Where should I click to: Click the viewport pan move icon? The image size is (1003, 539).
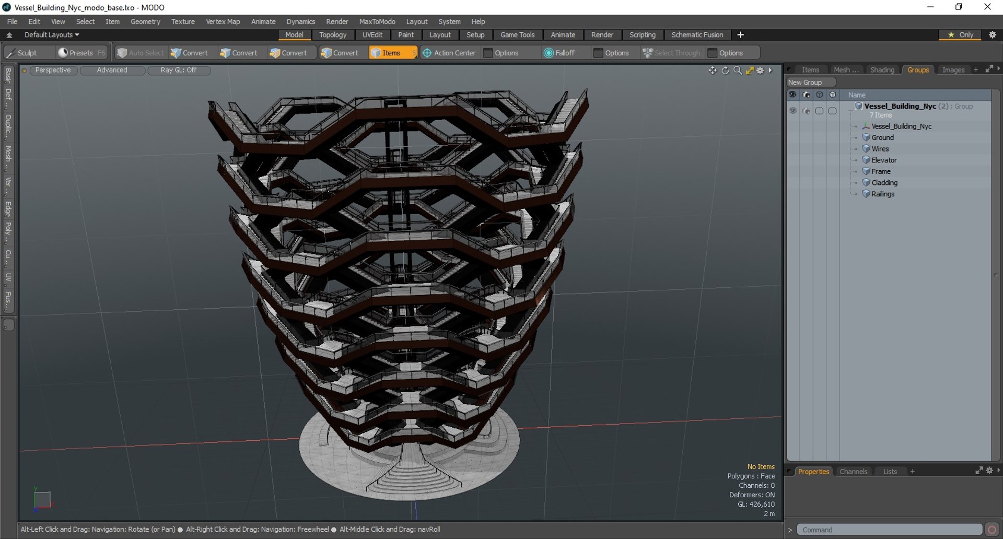click(x=713, y=71)
